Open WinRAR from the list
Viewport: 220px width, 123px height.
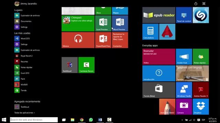(x=21, y=85)
